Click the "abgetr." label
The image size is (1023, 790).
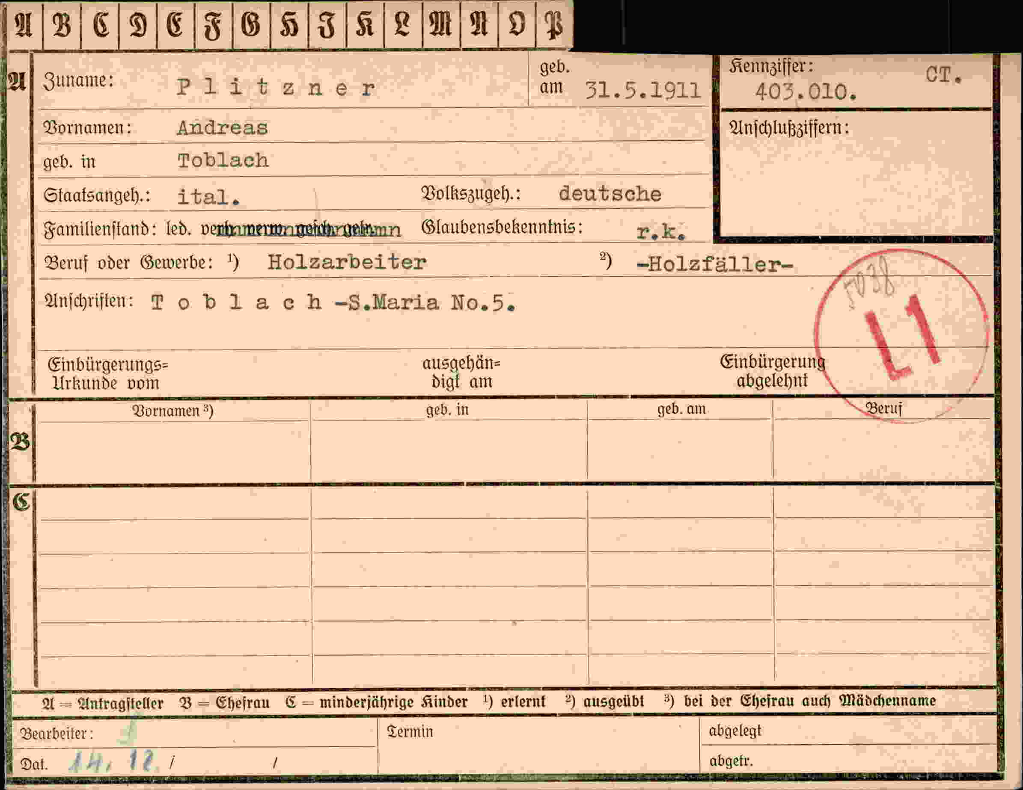pos(731,760)
